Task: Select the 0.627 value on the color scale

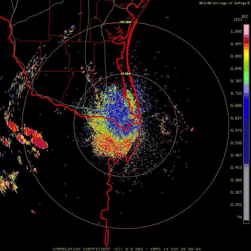Action: coord(236,118)
